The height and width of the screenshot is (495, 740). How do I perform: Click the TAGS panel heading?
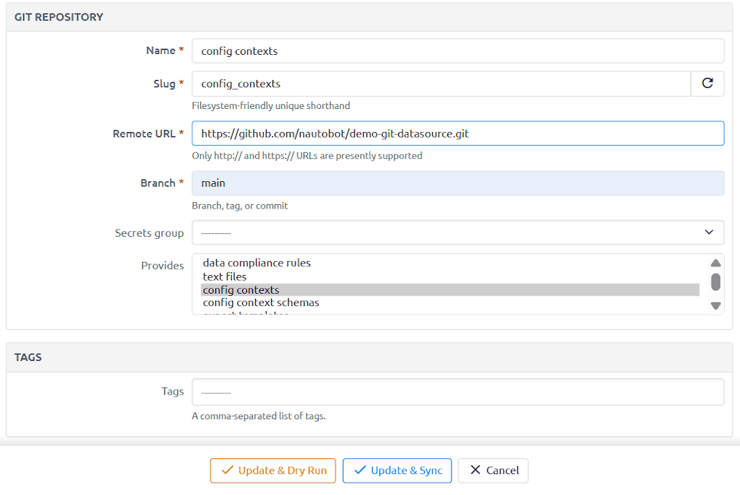pyautogui.click(x=28, y=357)
